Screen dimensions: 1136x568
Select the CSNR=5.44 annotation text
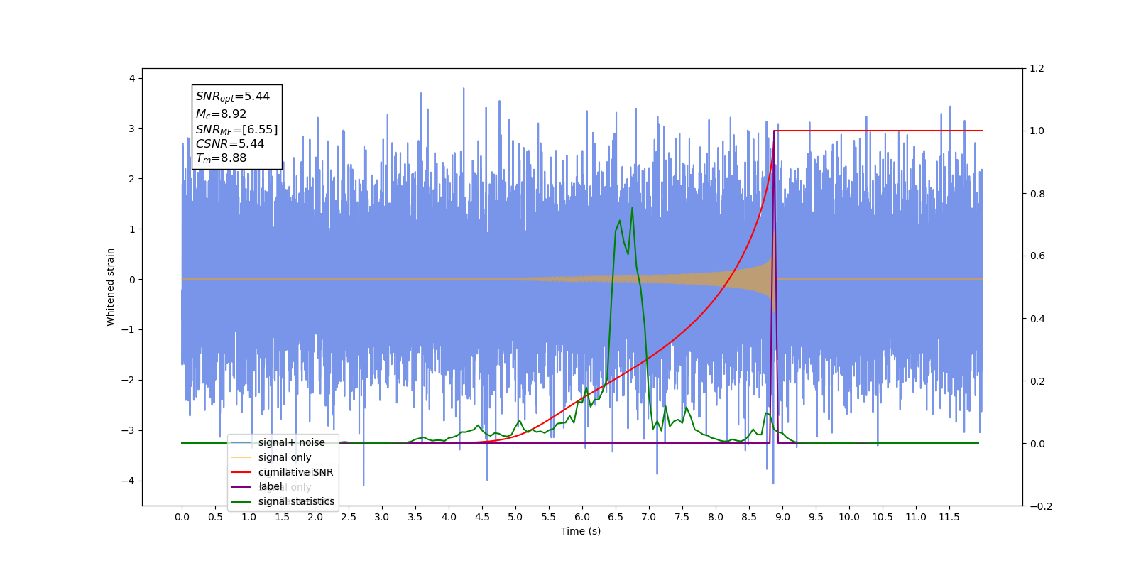tap(230, 143)
